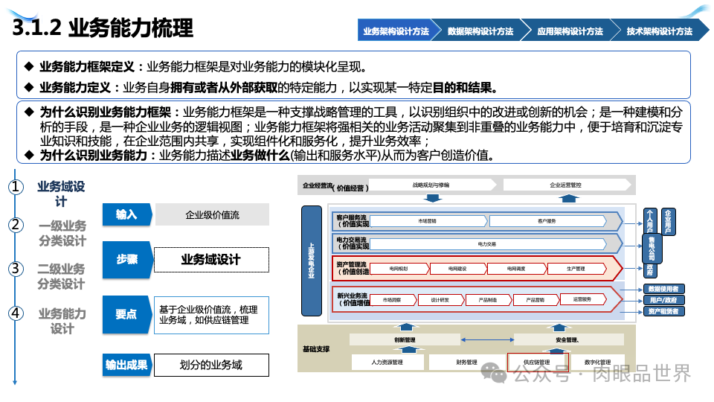The height and width of the screenshot is (402, 714).
Task: Click the slide title 3.1.2 业务能力梳理
Action: tap(103, 28)
